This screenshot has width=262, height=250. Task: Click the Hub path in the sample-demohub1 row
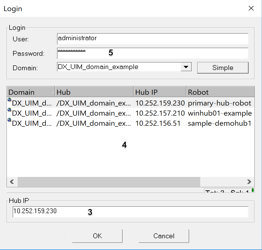[x=94, y=123]
